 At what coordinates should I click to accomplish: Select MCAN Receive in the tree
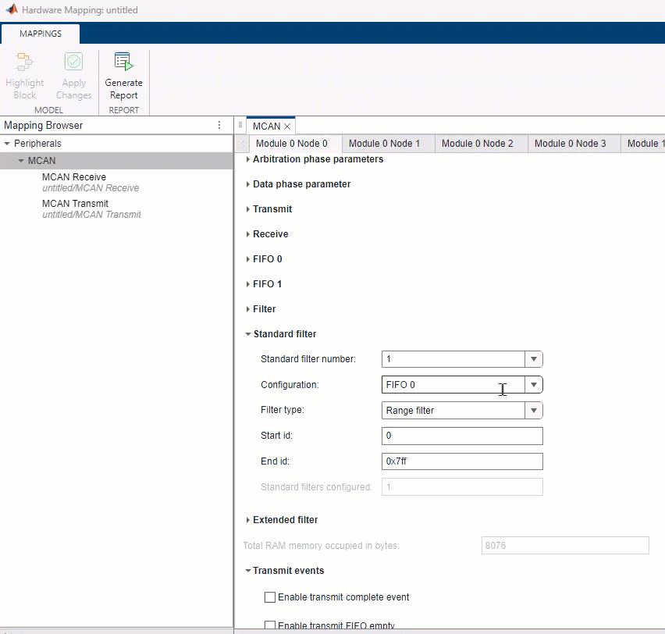click(x=74, y=176)
